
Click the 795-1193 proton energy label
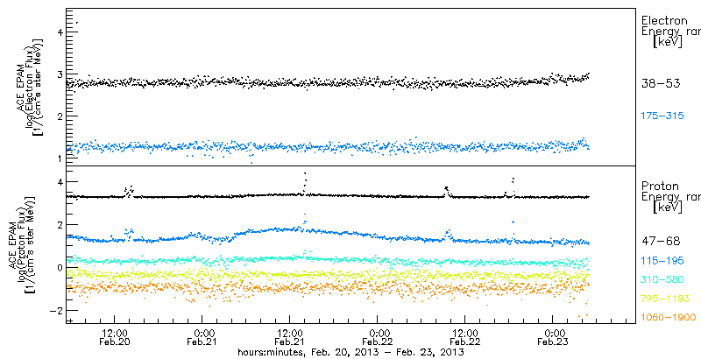666,299
